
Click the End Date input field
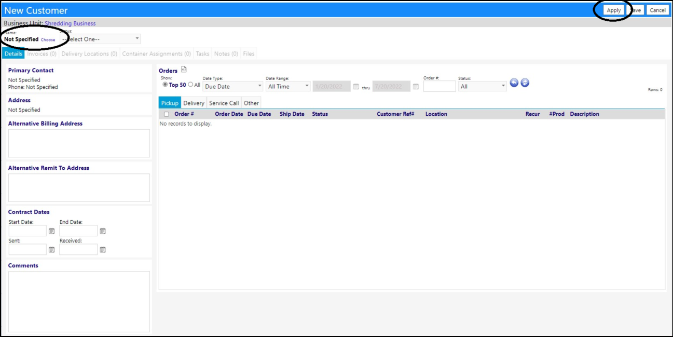(x=78, y=231)
